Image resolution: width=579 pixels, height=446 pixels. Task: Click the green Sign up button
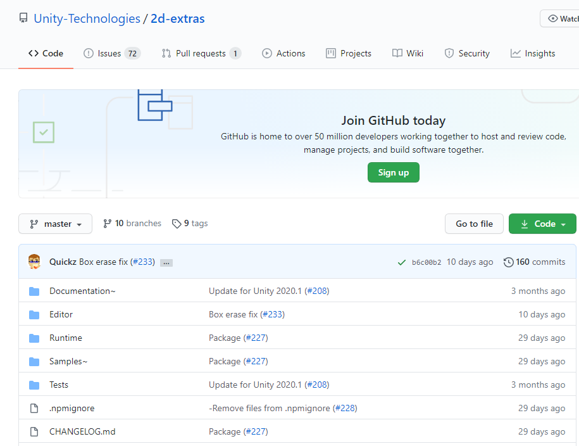tap(393, 172)
